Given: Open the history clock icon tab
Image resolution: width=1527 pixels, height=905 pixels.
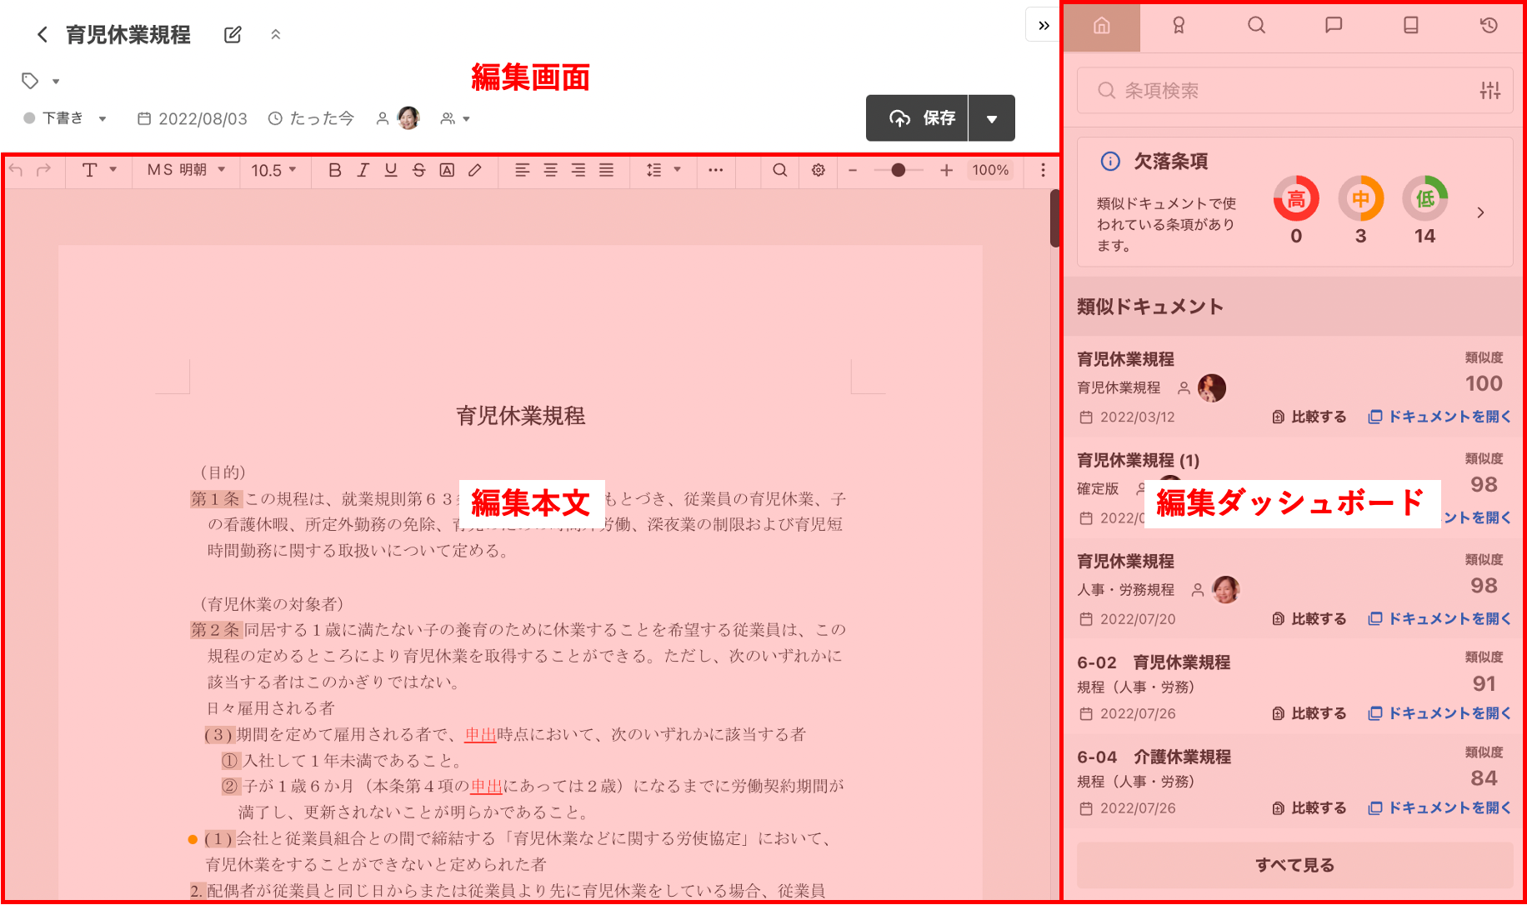Looking at the screenshot, I should [x=1489, y=26].
